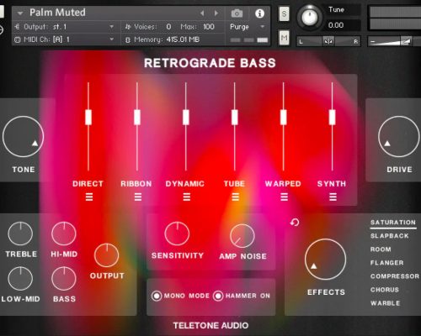Open SYNTH channel menu icon
This screenshot has height=336, width=421.
[x=333, y=197]
